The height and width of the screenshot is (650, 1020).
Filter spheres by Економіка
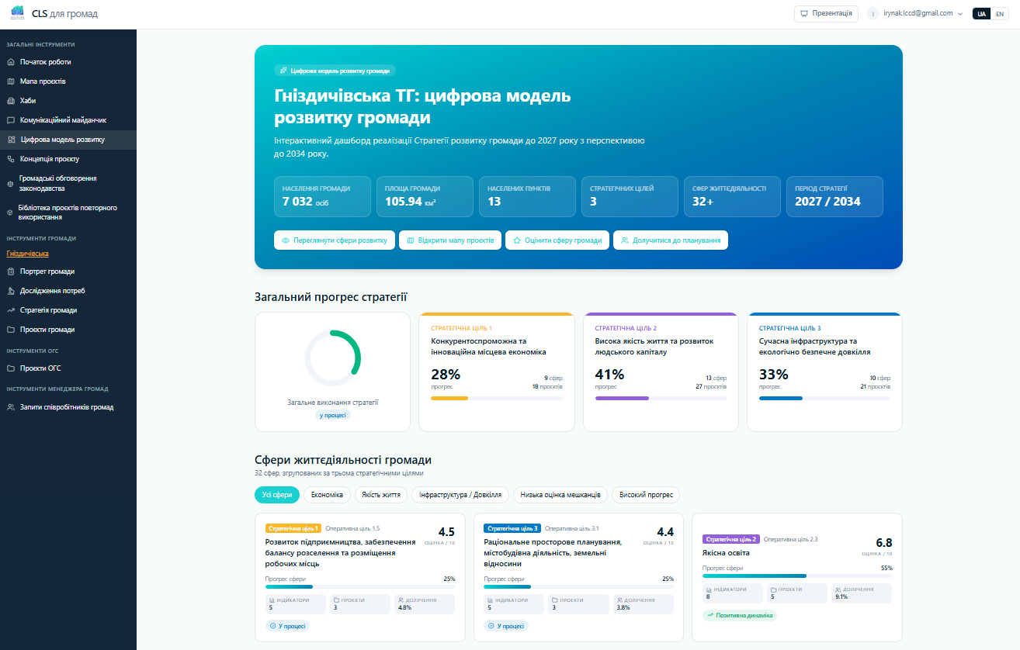(x=327, y=495)
